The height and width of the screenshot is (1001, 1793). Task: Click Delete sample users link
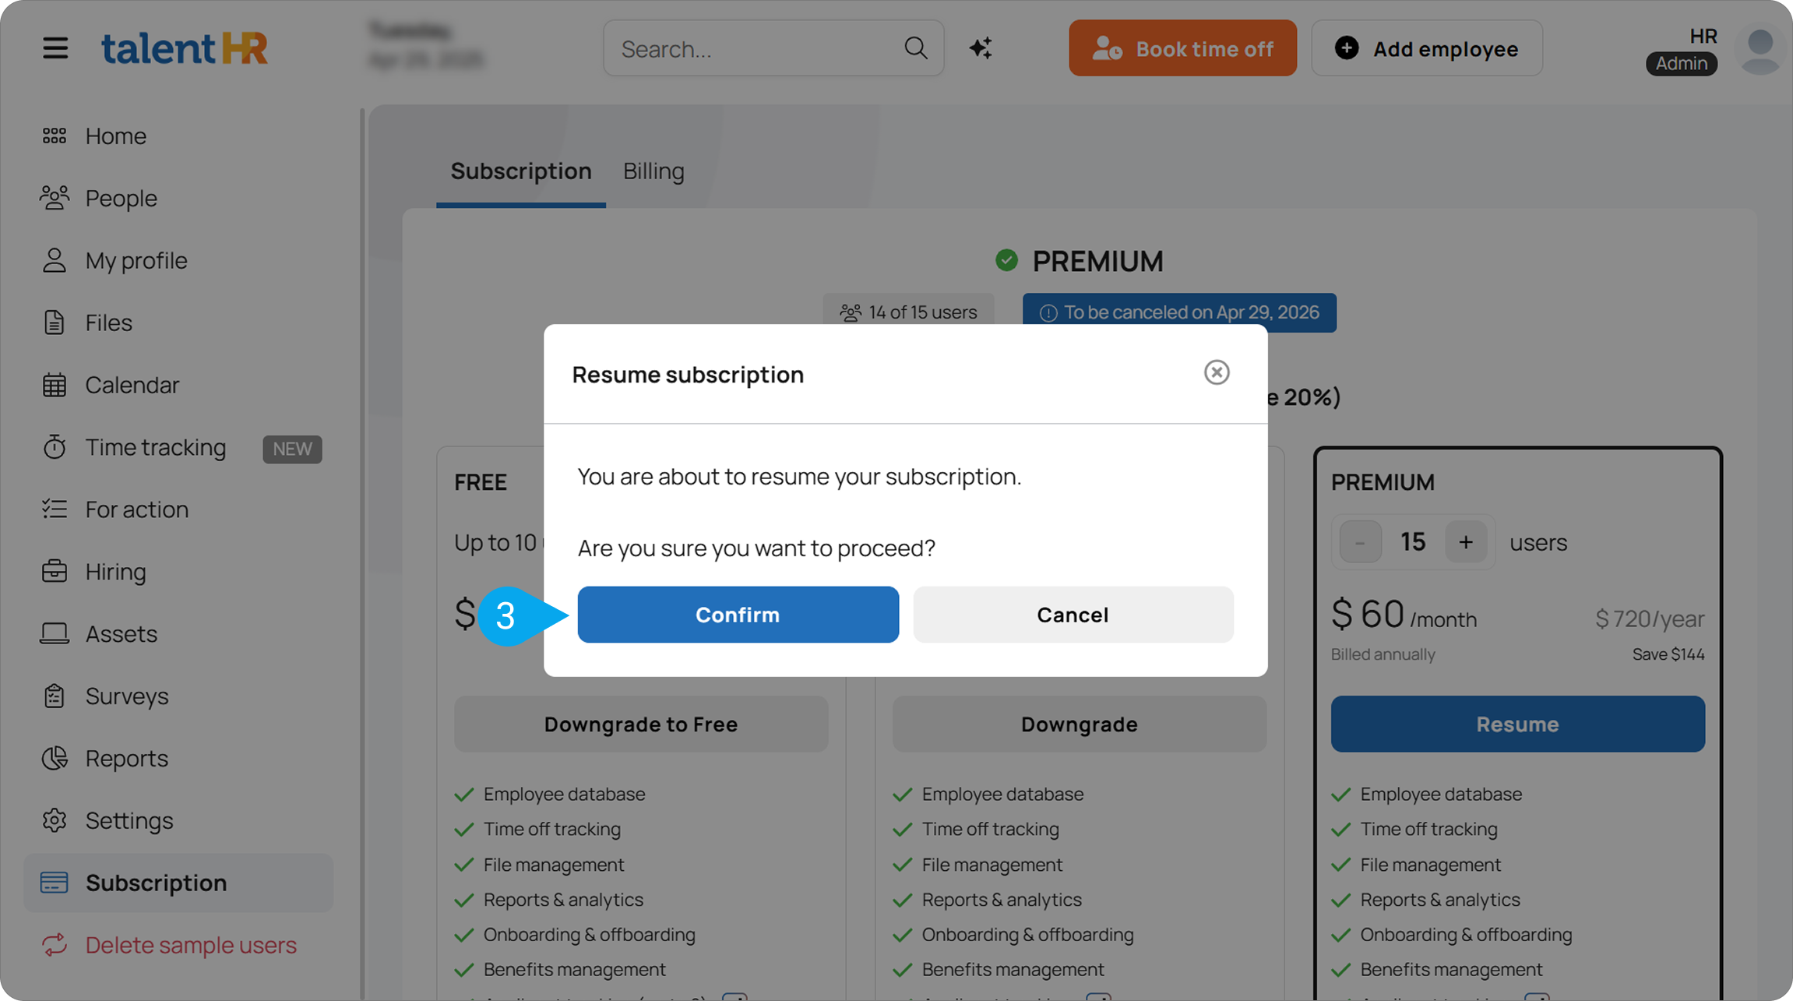click(191, 945)
